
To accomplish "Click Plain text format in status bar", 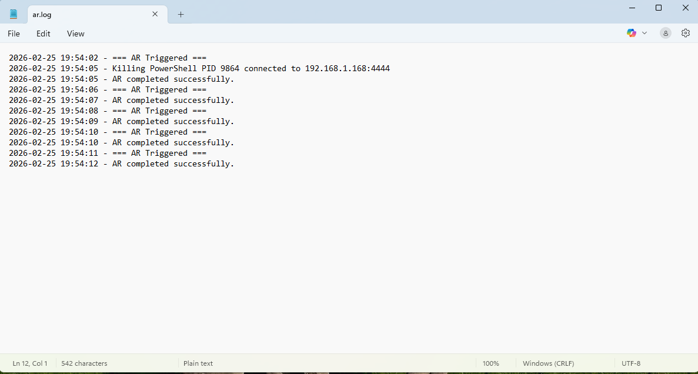I will pyautogui.click(x=198, y=363).
